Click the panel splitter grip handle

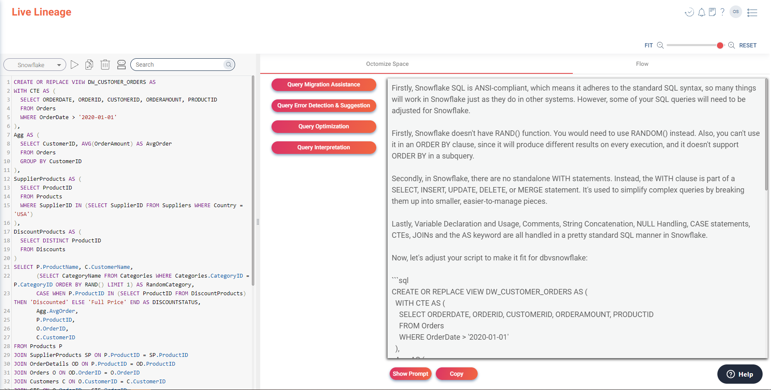click(258, 222)
